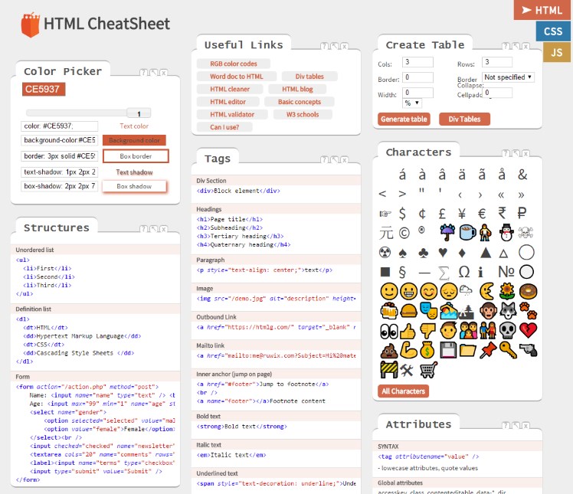Open the HTML cleaner link
This screenshot has width=573, height=494.
coord(230,89)
